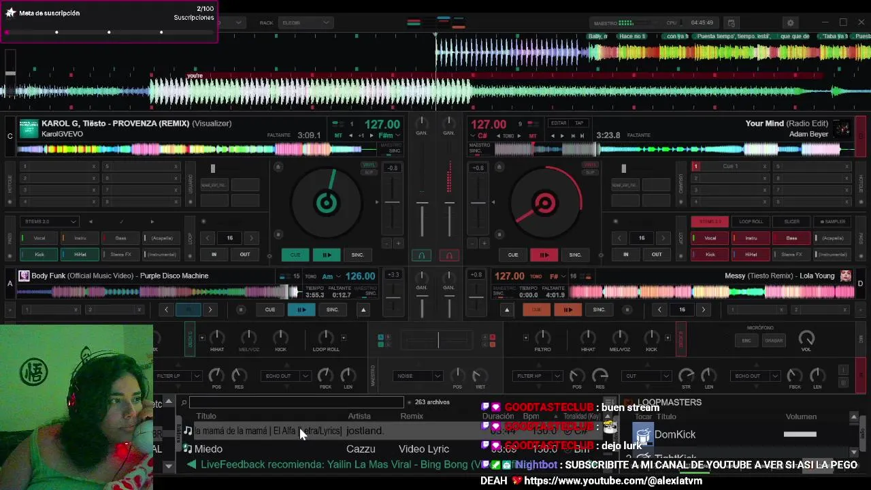This screenshot has height=490, width=871.
Task: Open STEMS 2.0 pad mode dropdown, left deck
Action: click(50, 221)
